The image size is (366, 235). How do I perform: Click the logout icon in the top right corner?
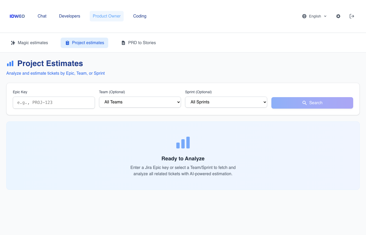point(352,16)
